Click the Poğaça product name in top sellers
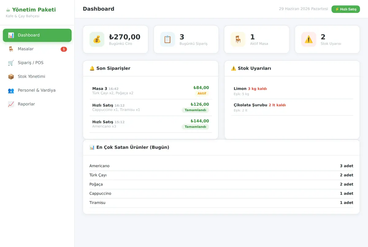This screenshot has height=247, width=368. 96,184
